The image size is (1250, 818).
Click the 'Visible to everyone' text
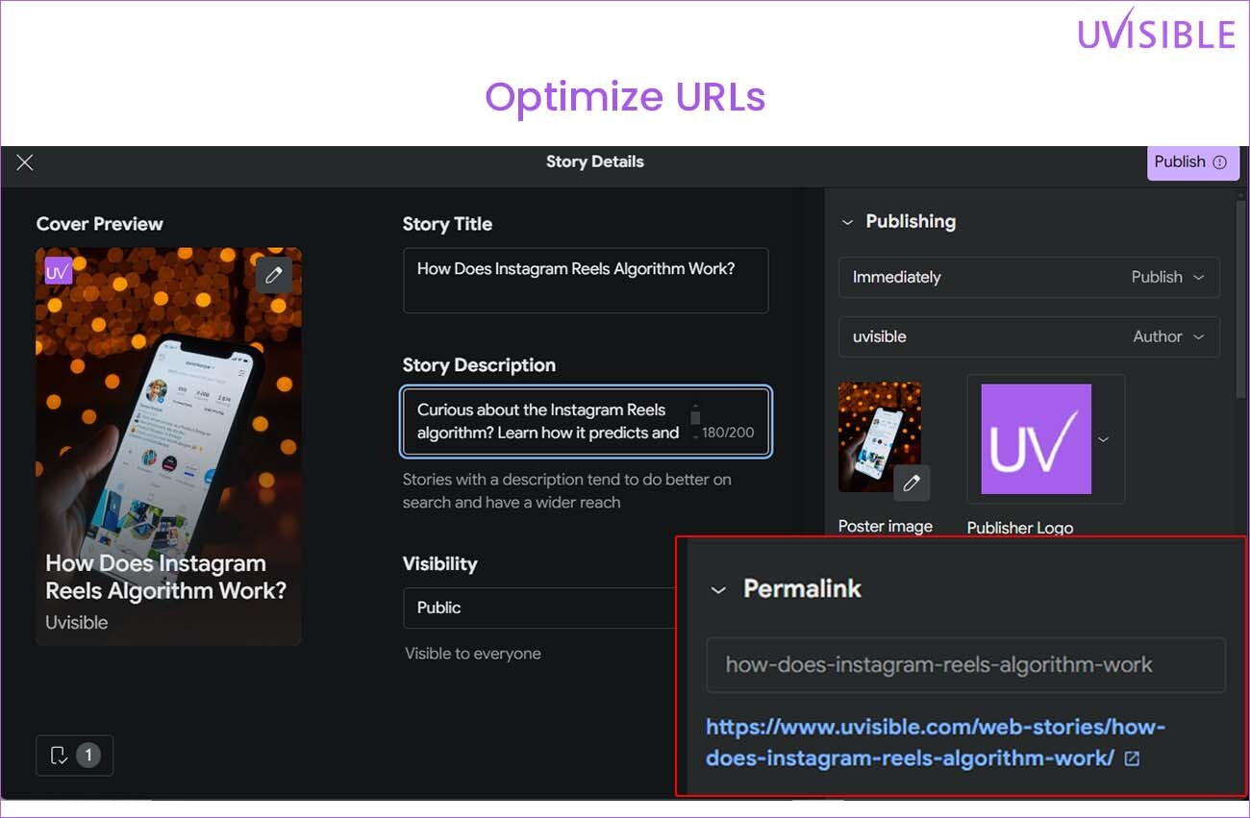click(x=473, y=654)
